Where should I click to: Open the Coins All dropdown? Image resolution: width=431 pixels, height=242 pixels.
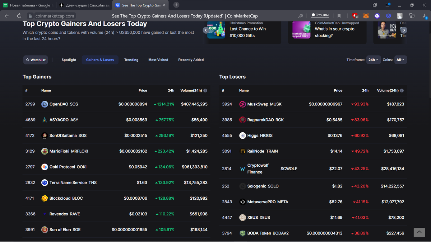coord(400,60)
